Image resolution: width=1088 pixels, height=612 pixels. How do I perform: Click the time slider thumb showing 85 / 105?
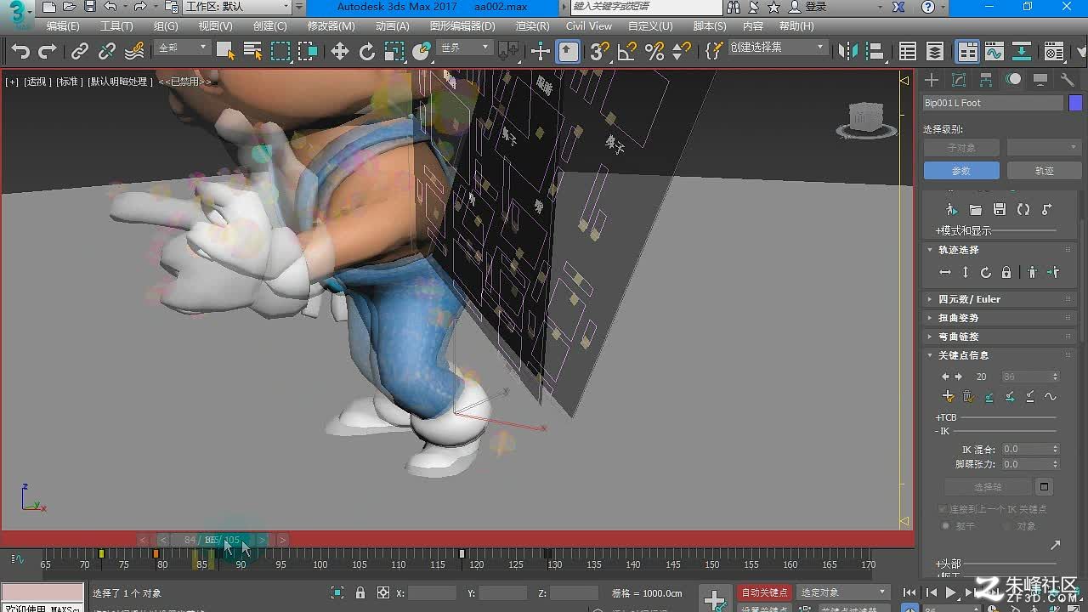[212, 540]
